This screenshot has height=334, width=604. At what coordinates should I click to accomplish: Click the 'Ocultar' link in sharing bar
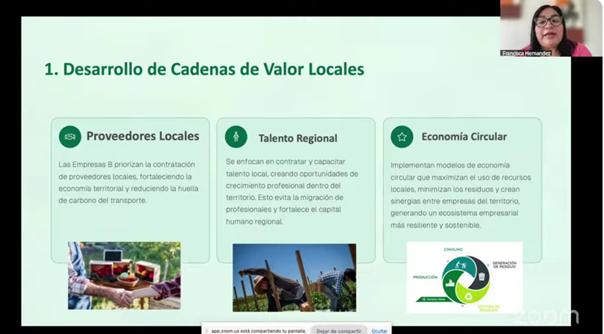[379, 331]
